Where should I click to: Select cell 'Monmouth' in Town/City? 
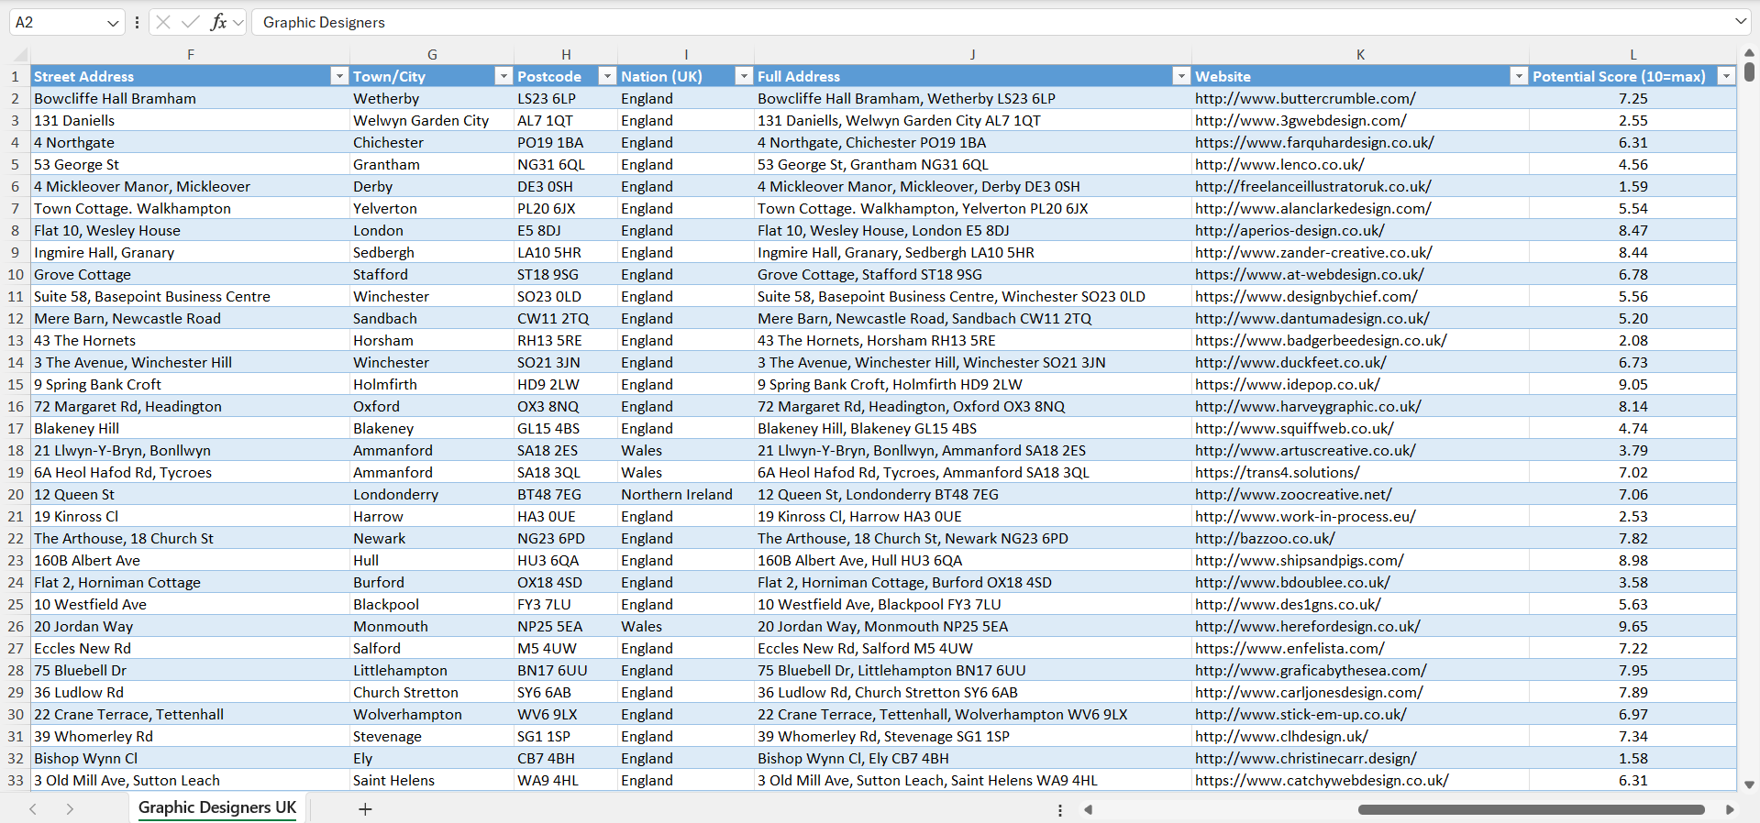431,627
